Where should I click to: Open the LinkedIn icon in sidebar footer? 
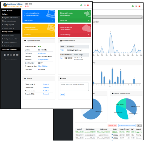click(x=14, y=55)
